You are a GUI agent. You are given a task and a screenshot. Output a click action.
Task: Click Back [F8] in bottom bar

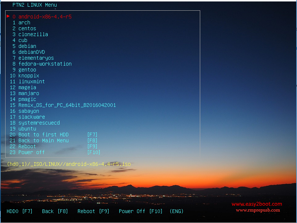[x=55, y=211]
